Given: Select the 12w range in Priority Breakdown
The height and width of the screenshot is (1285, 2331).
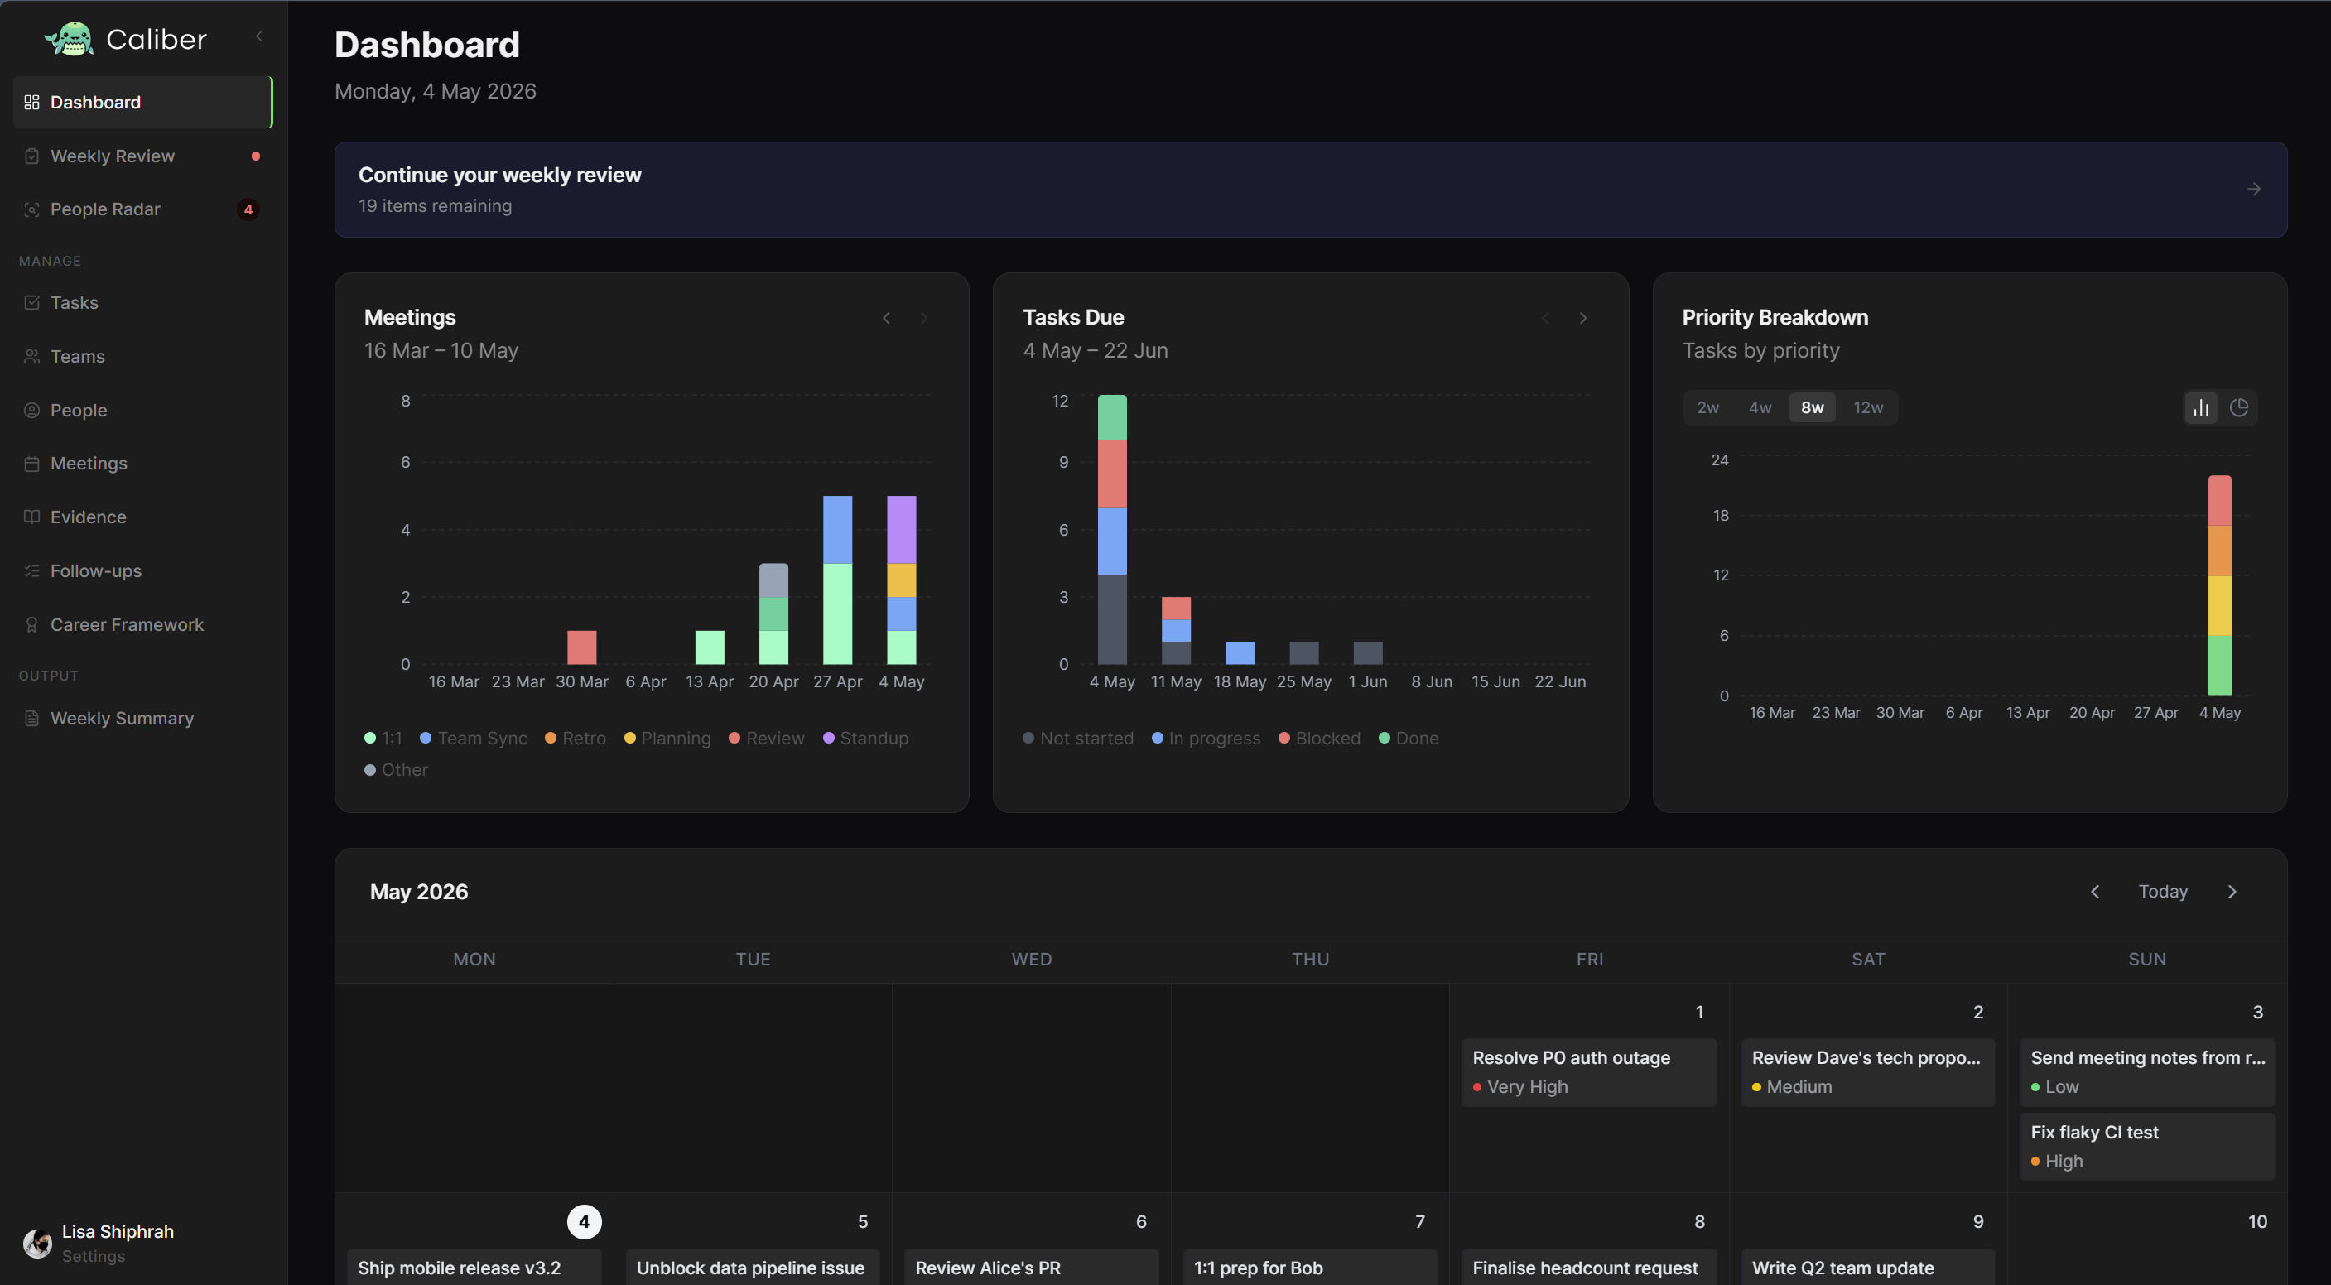Looking at the screenshot, I should click(1867, 407).
